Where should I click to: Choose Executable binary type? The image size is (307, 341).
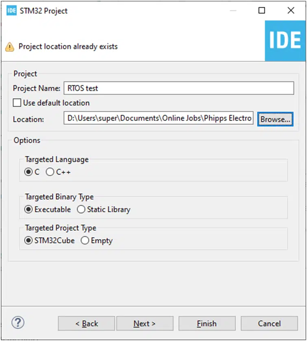(28, 209)
